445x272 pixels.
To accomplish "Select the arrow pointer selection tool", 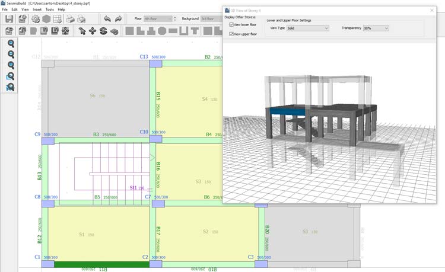I will [82, 31].
